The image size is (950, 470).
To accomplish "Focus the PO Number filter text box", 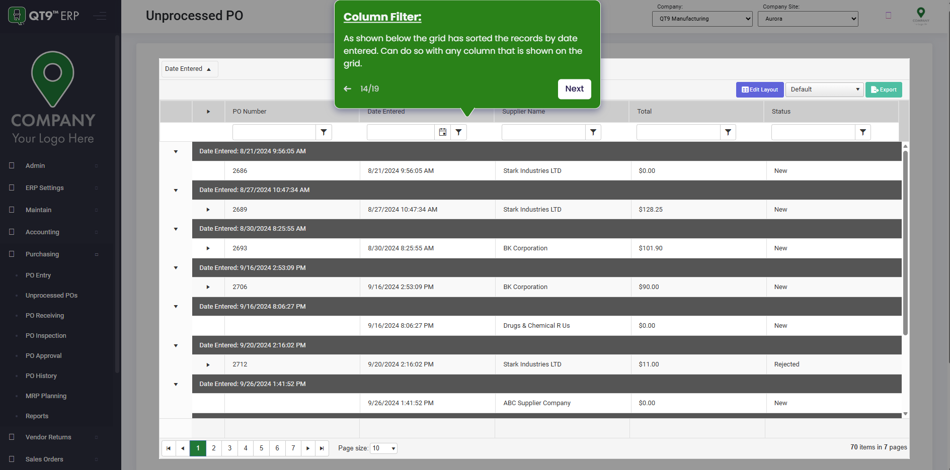I will [x=274, y=132].
